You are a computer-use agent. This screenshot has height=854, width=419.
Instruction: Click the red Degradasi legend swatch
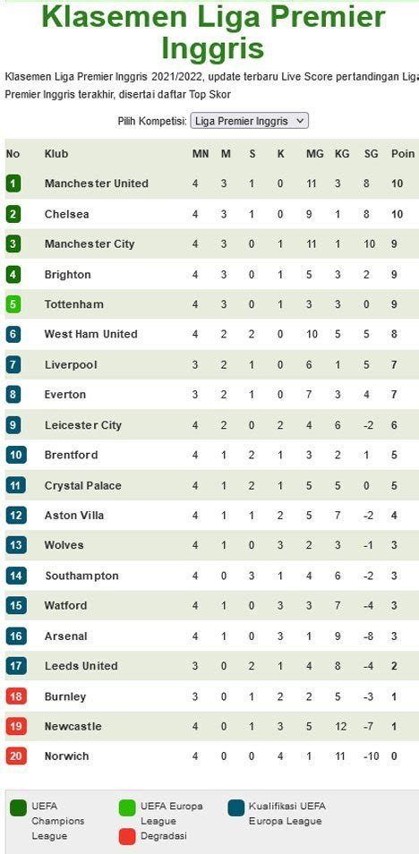[x=127, y=837]
